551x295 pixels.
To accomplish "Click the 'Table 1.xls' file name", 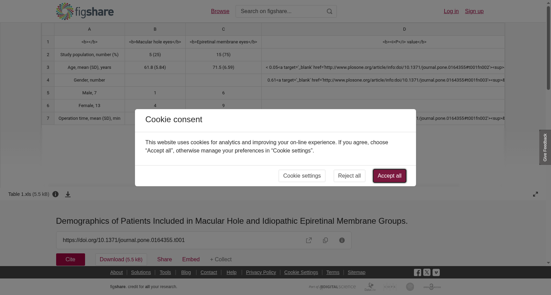I will (x=20, y=194).
